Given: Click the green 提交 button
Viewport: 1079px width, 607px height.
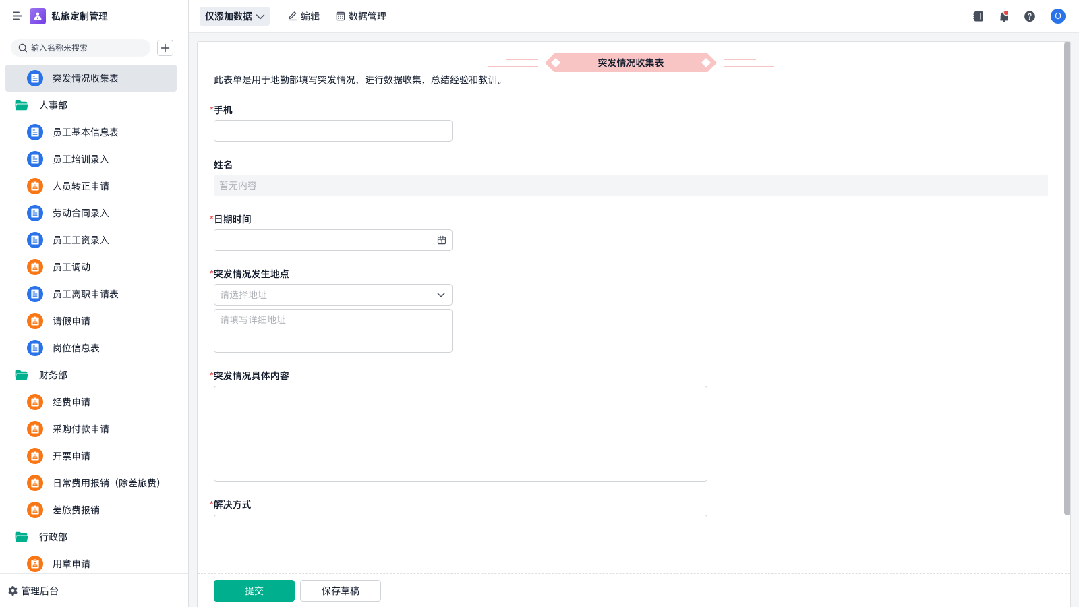Looking at the screenshot, I should point(254,591).
